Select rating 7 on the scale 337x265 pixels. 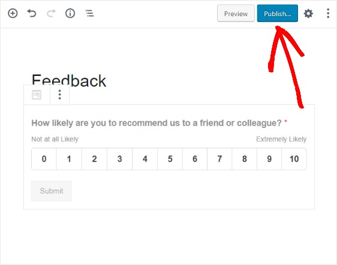[219, 159]
